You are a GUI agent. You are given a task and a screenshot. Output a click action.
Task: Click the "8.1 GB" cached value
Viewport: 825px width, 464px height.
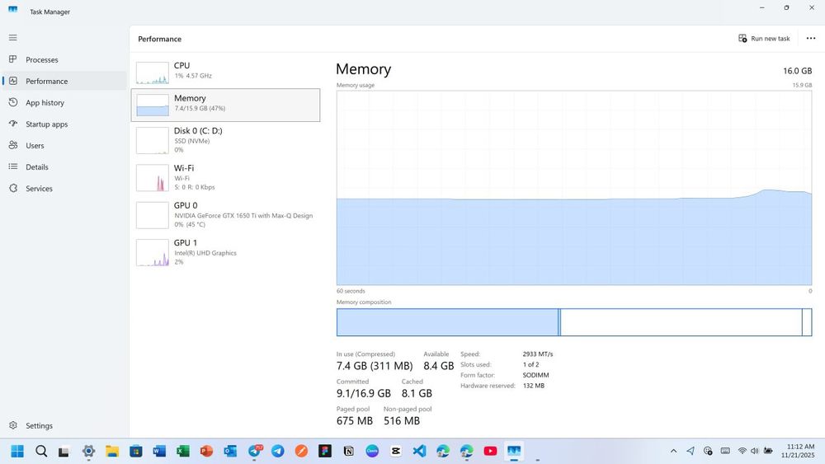tap(417, 393)
